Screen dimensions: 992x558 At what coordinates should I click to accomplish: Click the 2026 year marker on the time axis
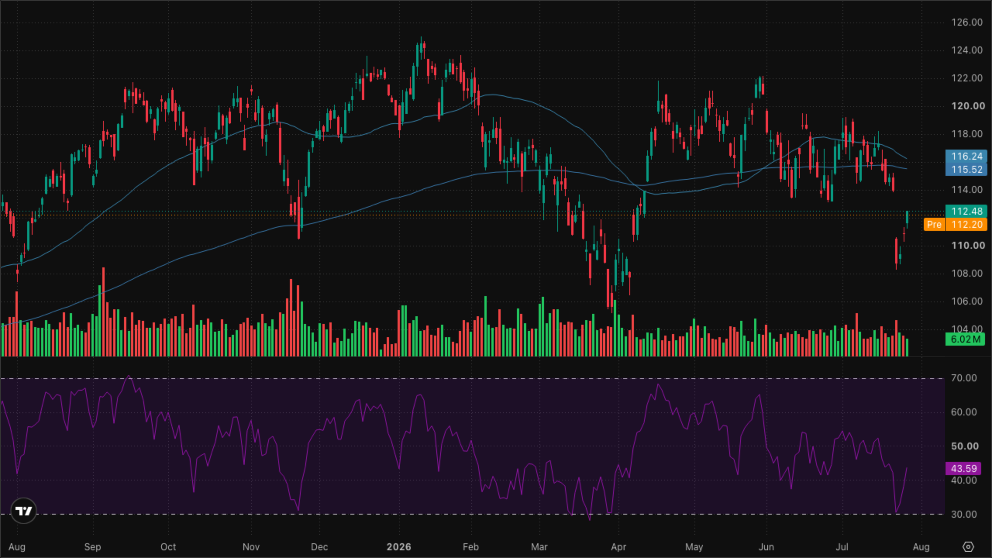(399, 547)
